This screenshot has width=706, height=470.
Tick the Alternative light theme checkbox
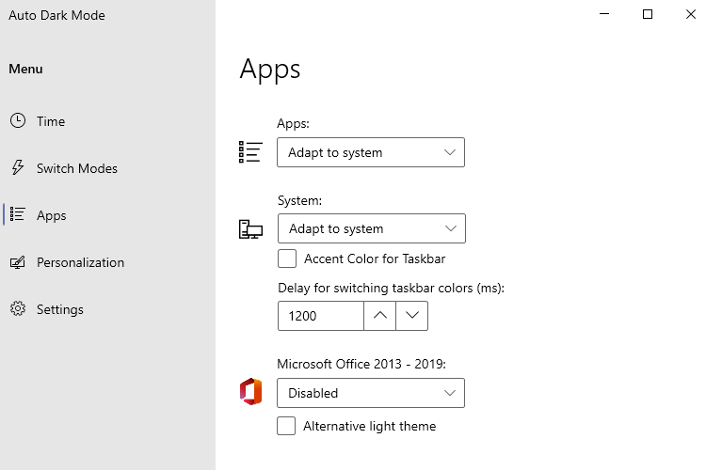click(286, 426)
